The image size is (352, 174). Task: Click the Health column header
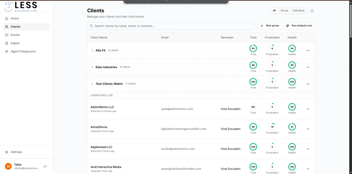pos(292,37)
